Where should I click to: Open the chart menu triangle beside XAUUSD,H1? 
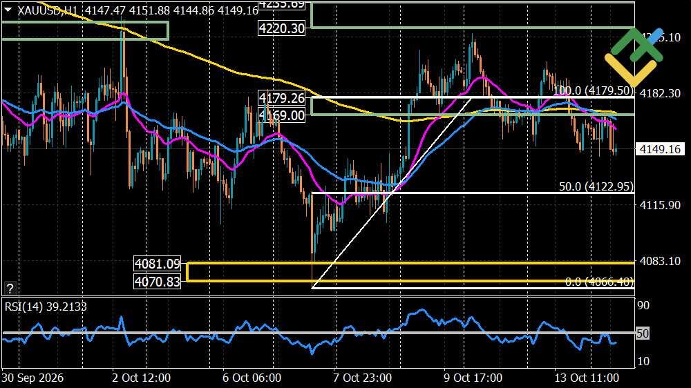8,10
